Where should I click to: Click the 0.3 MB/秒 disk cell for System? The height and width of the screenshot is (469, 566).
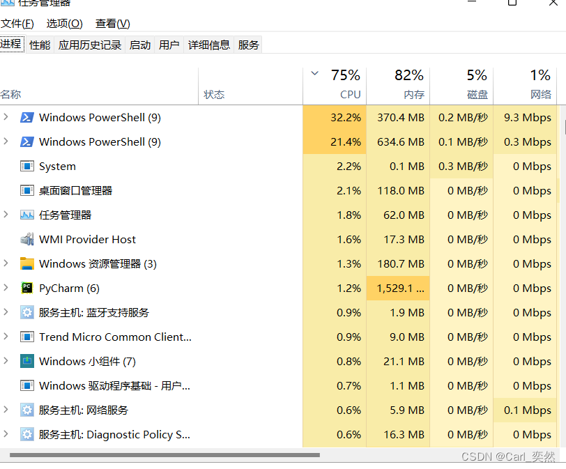click(461, 167)
